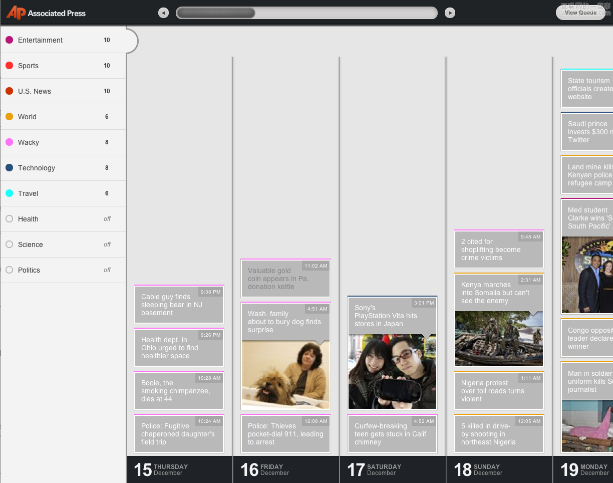Select the Wacky category row
Viewport: 613px width, 483px height.
(x=63, y=142)
